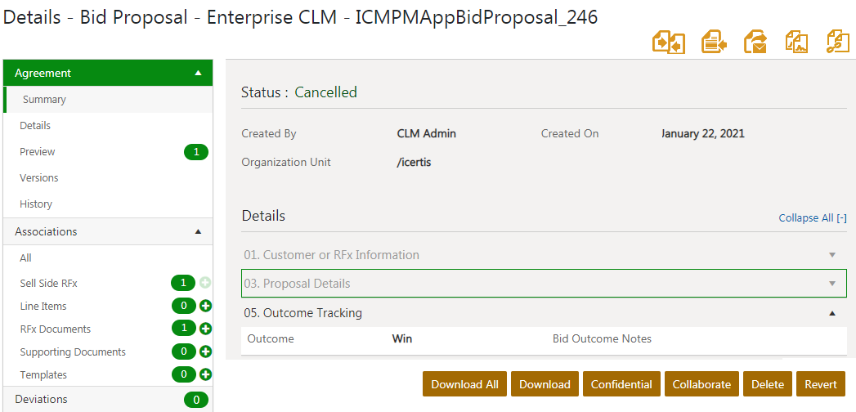
Task: Click the send document by email icon
Action: (755, 42)
